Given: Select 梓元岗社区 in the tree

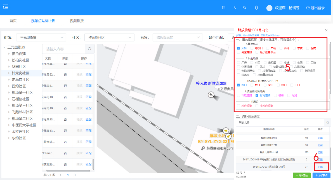Looking at the screenshot, I should click(x=21, y=73).
